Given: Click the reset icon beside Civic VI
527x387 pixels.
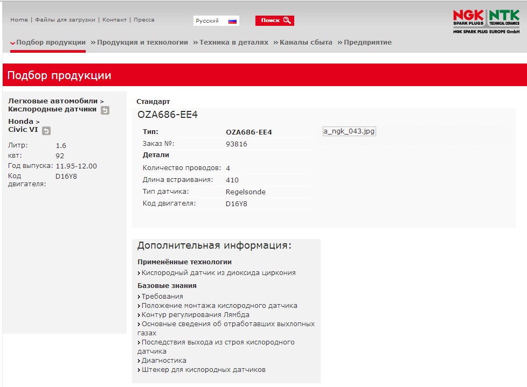Looking at the screenshot, I should (x=46, y=131).
